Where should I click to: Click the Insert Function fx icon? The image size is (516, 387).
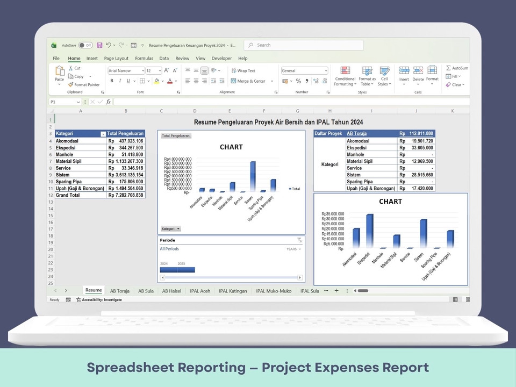click(x=108, y=102)
